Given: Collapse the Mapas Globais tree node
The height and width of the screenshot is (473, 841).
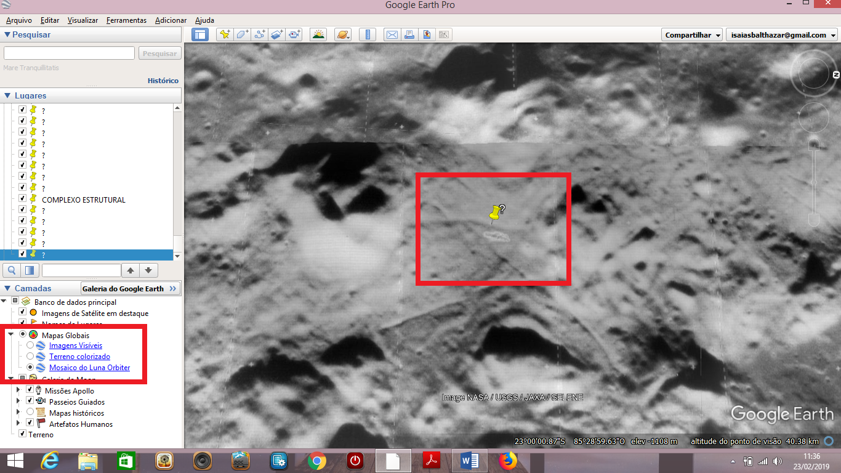Looking at the screenshot, I should [x=11, y=334].
